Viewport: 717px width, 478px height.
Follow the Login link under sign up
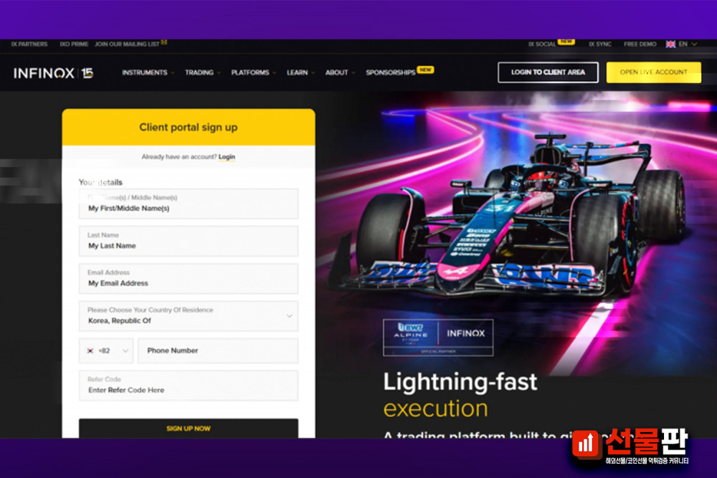(x=227, y=157)
